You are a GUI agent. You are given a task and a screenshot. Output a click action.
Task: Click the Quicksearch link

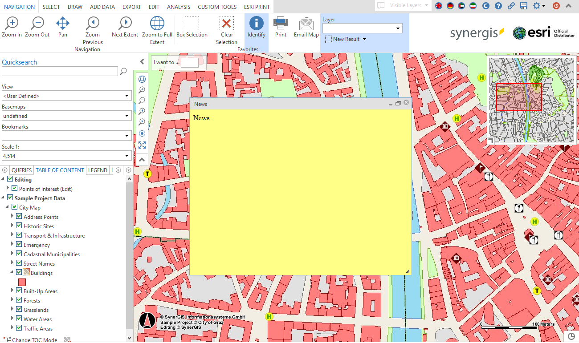tap(19, 62)
